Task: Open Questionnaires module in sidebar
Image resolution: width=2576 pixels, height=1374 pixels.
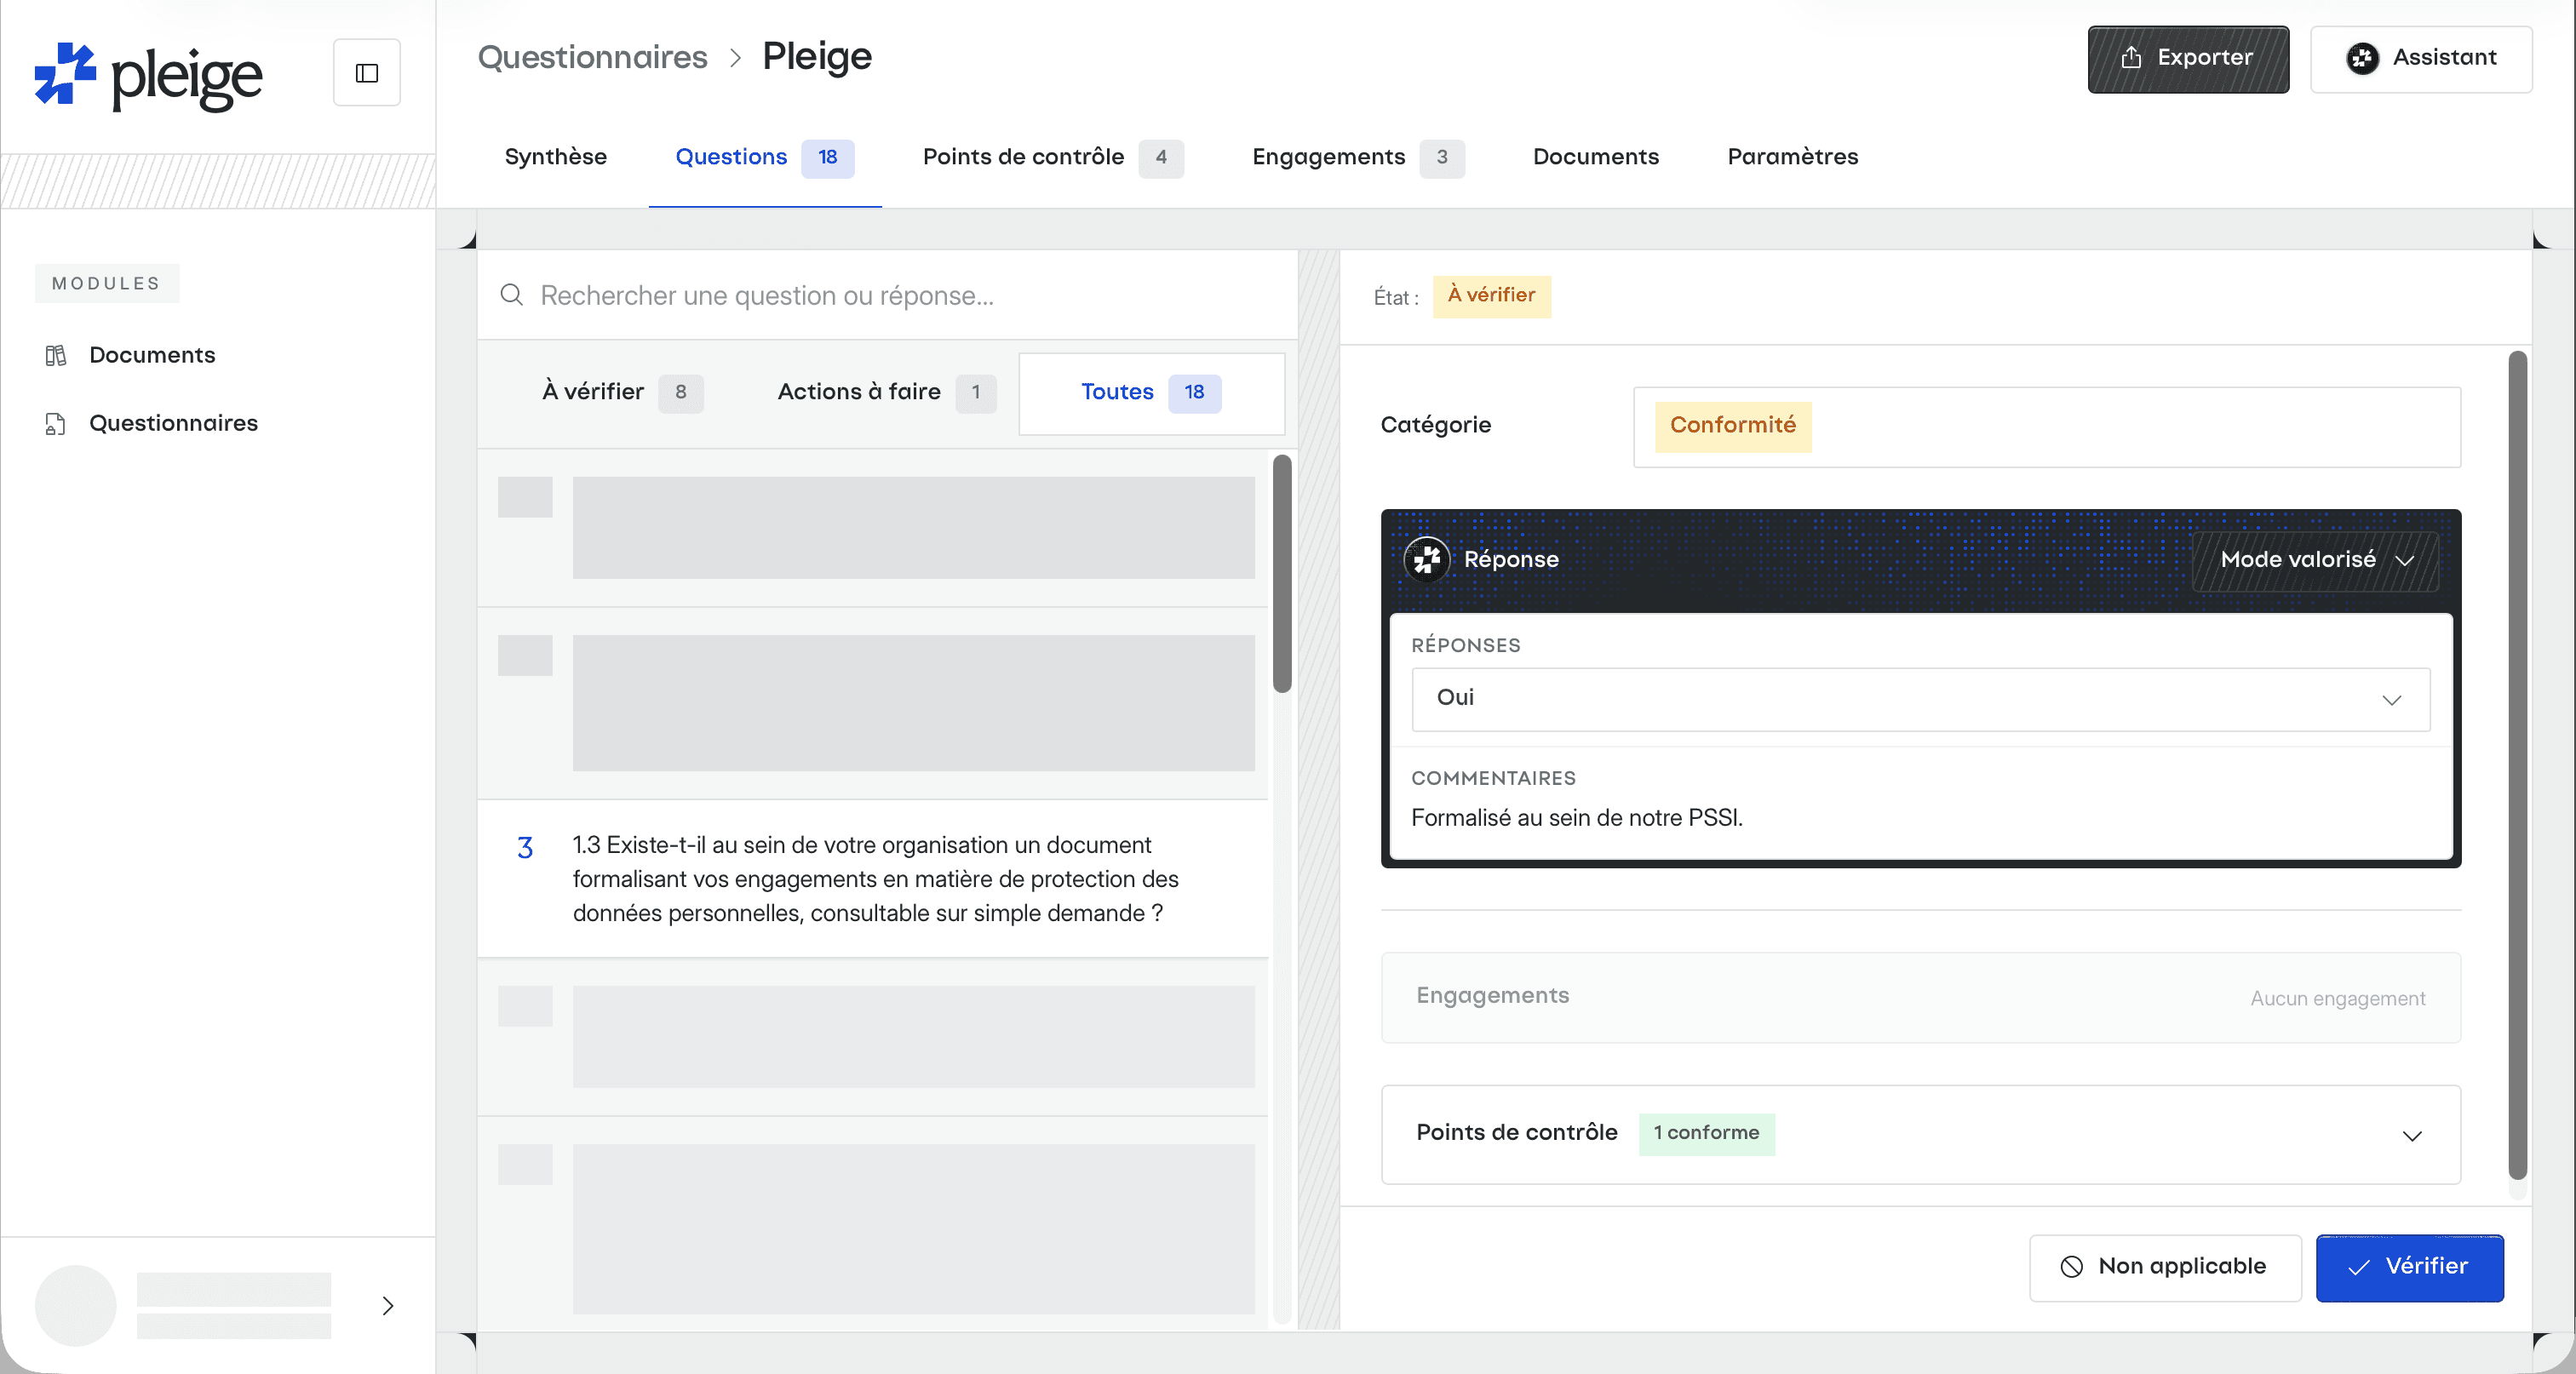Action: click(x=173, y=423)
